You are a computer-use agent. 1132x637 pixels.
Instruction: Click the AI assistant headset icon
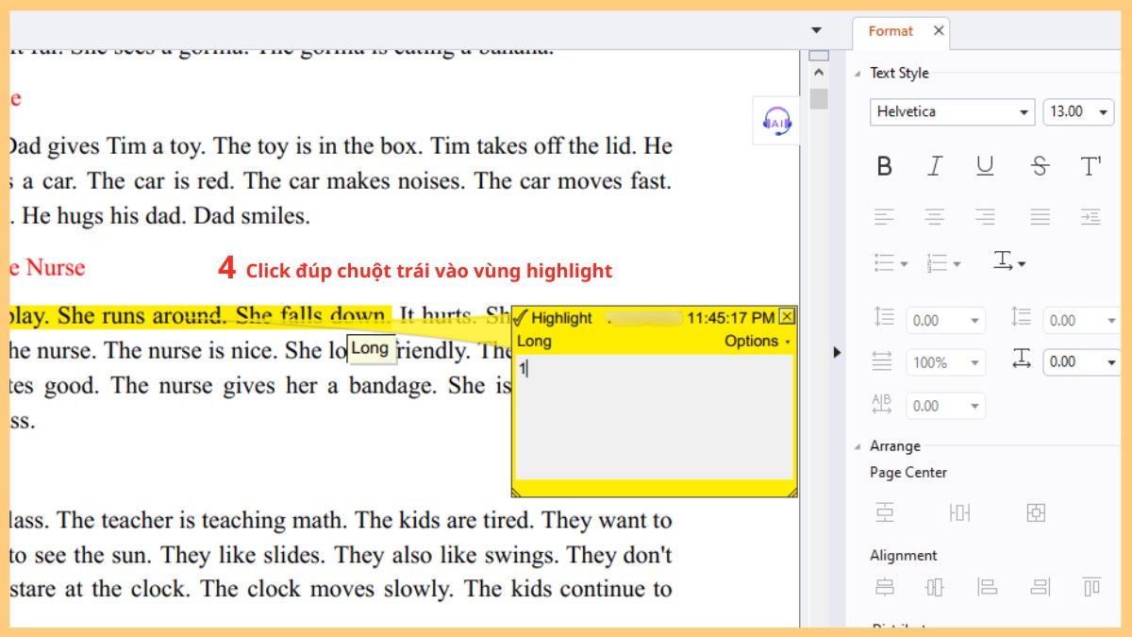(x=776, y=121)
